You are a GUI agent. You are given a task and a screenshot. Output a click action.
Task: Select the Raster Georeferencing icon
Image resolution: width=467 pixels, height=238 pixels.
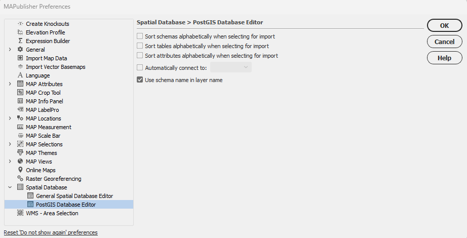(x=20, y=178)
